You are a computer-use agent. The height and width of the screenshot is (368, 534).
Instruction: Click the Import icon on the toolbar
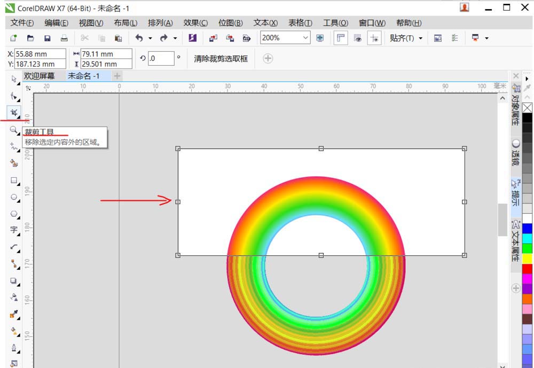(x=212, y=38)
